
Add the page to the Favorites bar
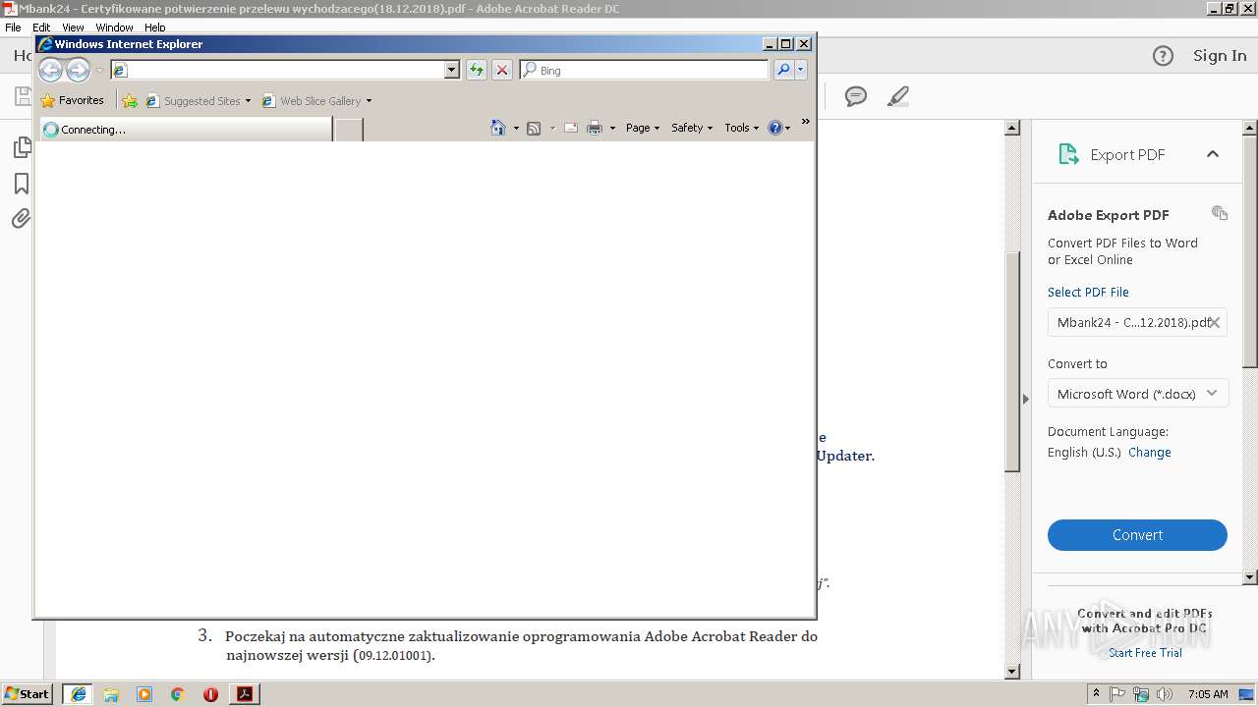point(130,100)
